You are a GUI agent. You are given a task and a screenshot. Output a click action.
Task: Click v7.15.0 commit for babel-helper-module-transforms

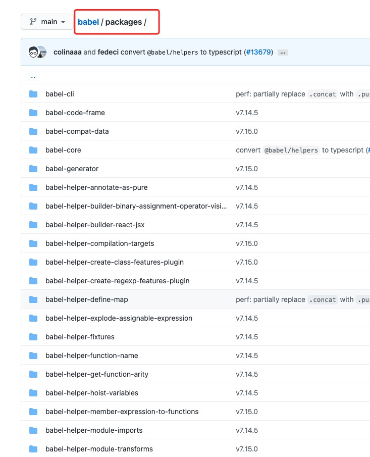pyautogui.click(x=247, y=449)
